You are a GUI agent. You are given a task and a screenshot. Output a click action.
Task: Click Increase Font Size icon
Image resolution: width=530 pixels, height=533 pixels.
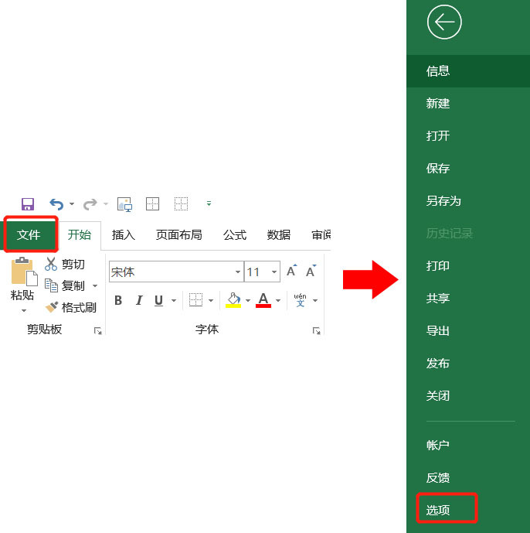point(291,271)
